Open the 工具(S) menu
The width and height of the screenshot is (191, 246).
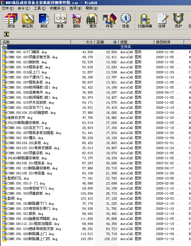(x=40, y=8)
